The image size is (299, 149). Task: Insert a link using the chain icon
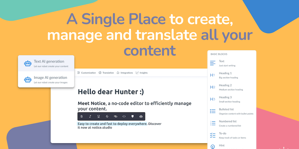(116, 116)
